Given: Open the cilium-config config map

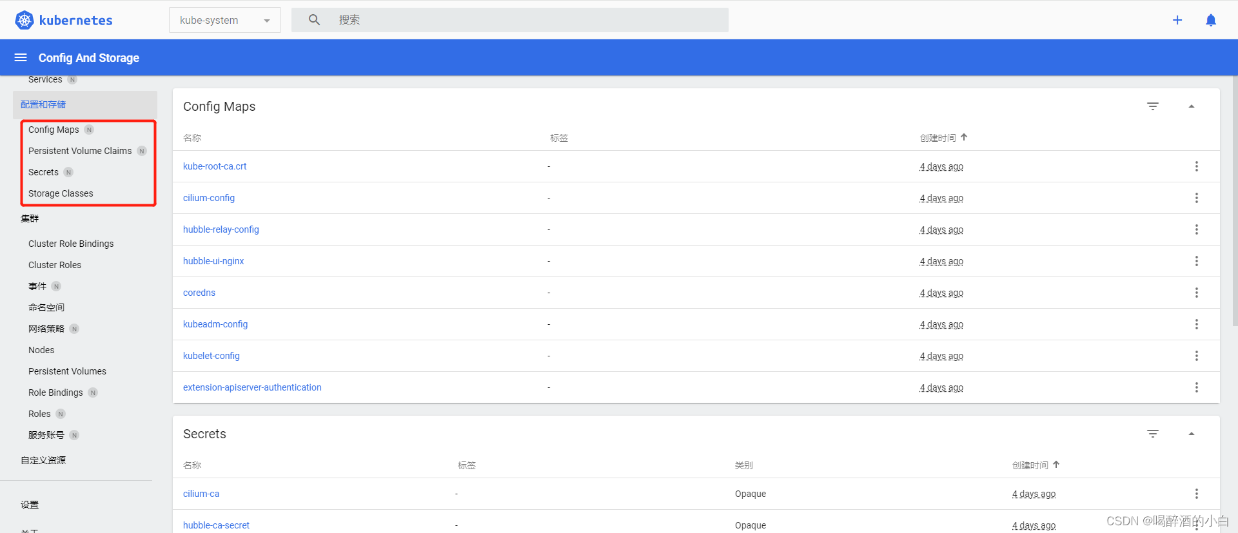Looking at the screenshot, I should click(x=209, y=198).
